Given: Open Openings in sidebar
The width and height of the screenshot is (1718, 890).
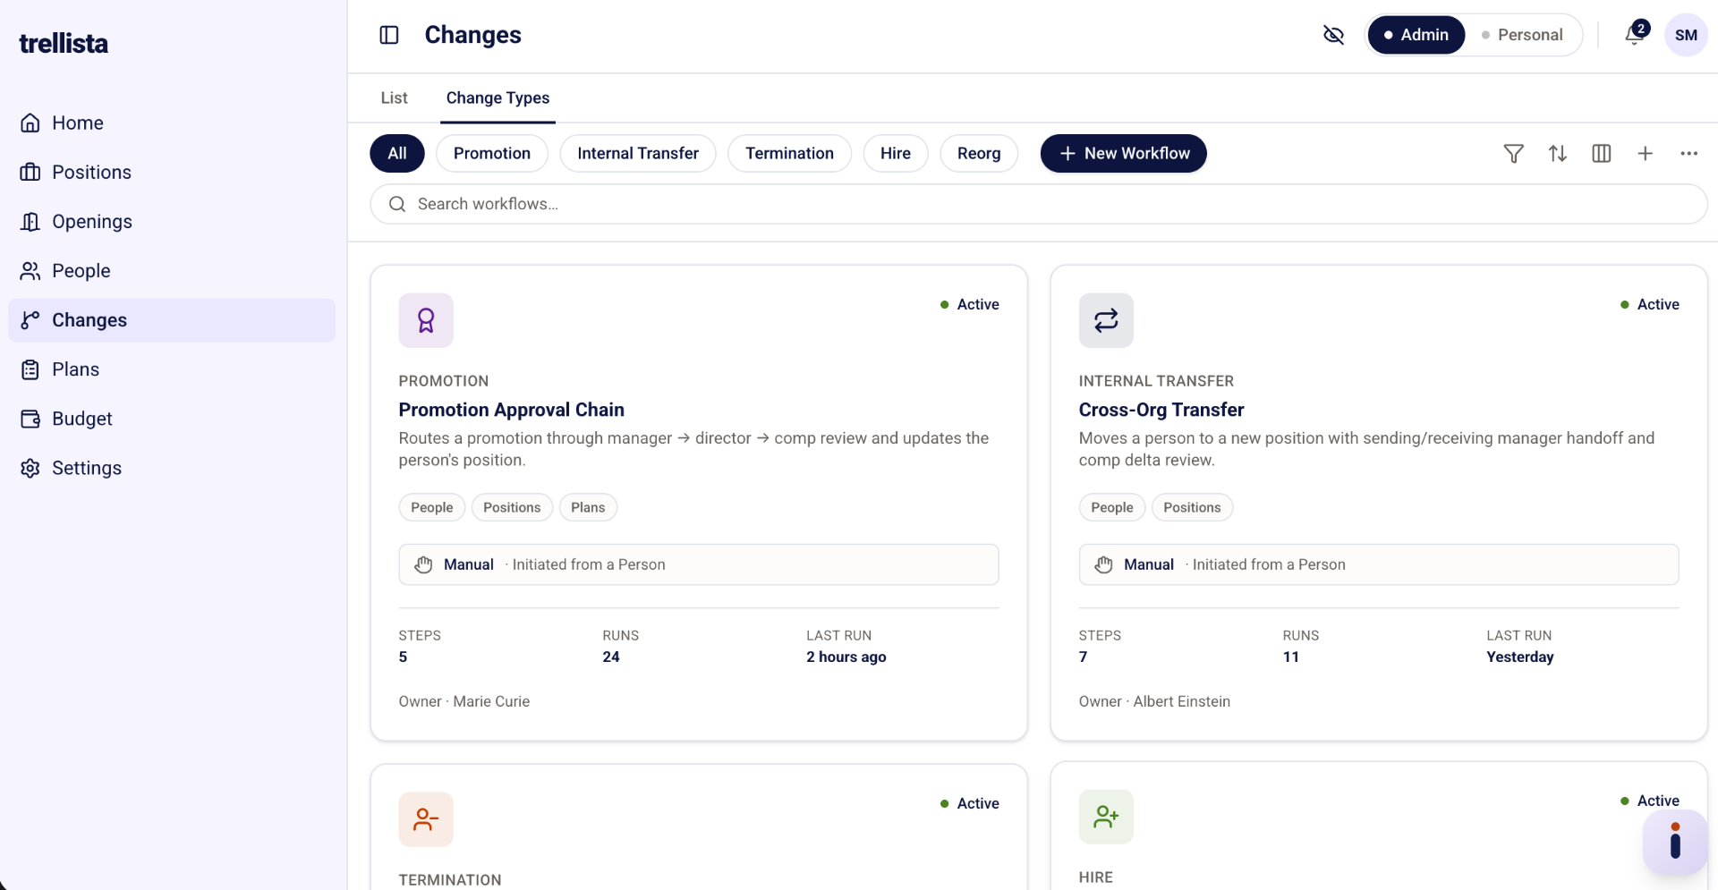Looking at the screenshot, I should pos(172,222).
